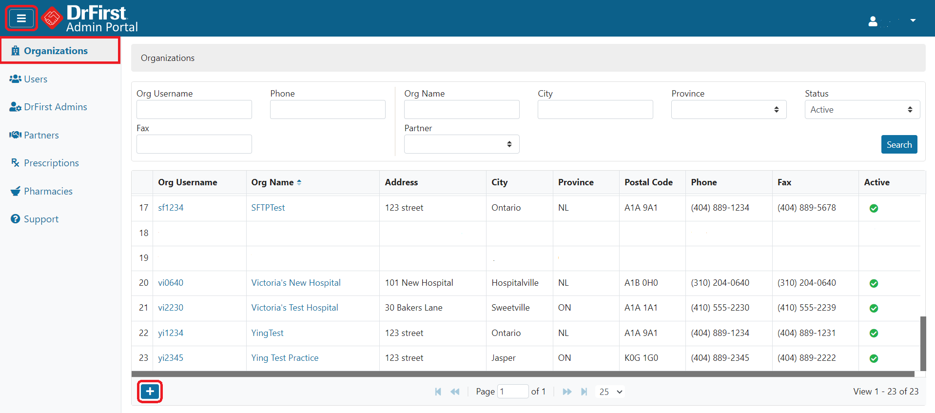This screenshot has width=935, height=413.
Task: Go to the first page of results
Action: (438, 392)
